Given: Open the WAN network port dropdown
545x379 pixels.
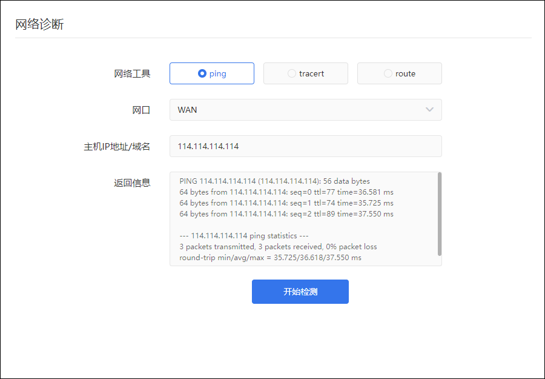Looking at the screenshot, I should coord(306,110).
